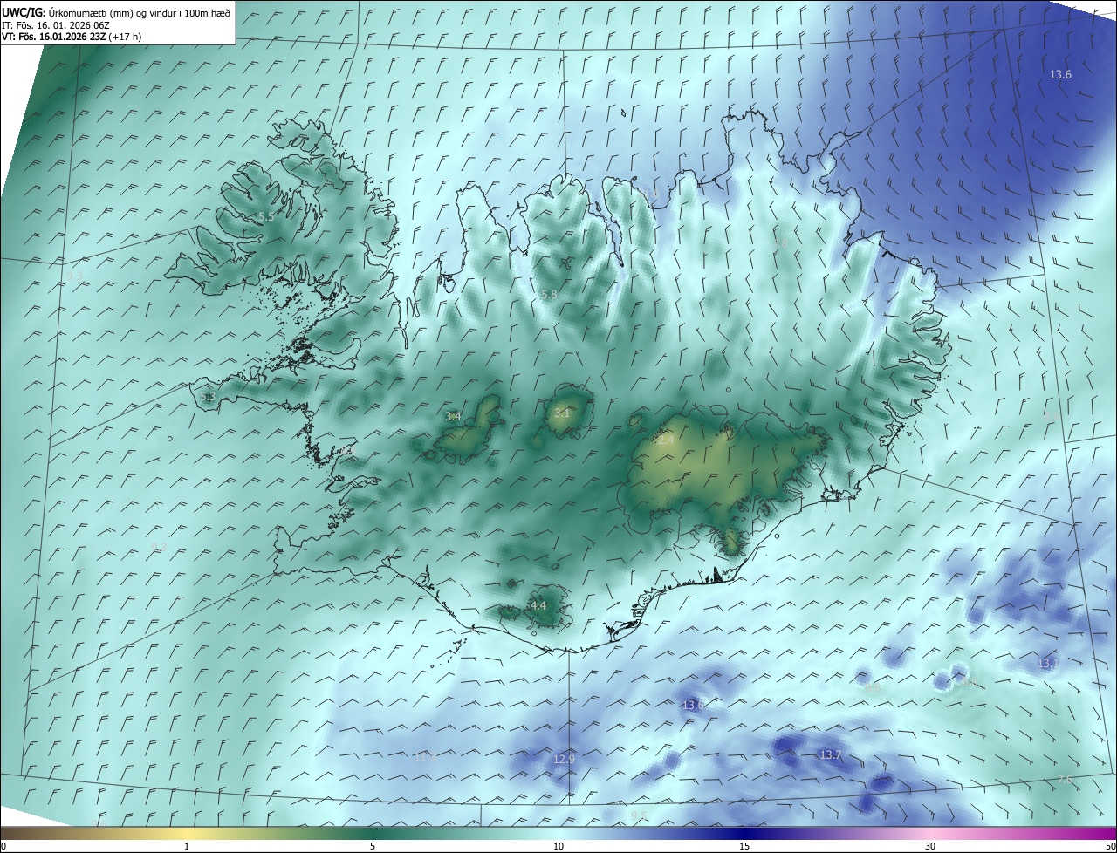Viewport: 1117px width, 853px height.
Task: Click the 4.4 value on the southern glacier
Action: click(538, 605)
